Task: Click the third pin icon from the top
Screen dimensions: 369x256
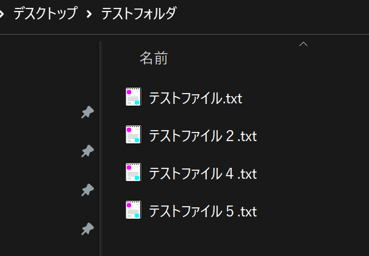Action: point(88,190)
